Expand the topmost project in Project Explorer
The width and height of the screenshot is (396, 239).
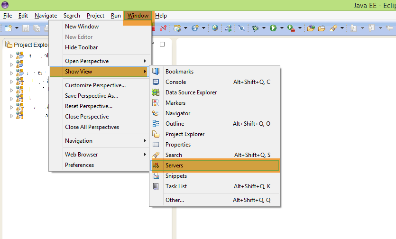(x=11, y=56)
